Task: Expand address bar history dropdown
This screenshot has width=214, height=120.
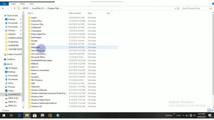Action: click(175, 8)
